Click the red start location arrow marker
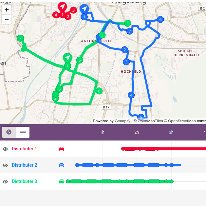The image size is (206, 206). click(x=63, y=7)
